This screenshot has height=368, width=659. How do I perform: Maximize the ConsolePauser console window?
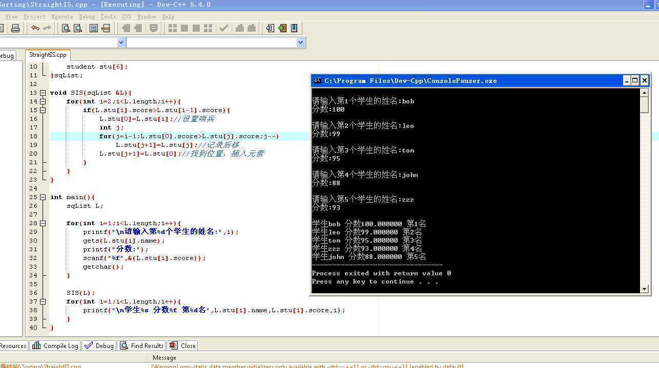click(x=635, y=80)
